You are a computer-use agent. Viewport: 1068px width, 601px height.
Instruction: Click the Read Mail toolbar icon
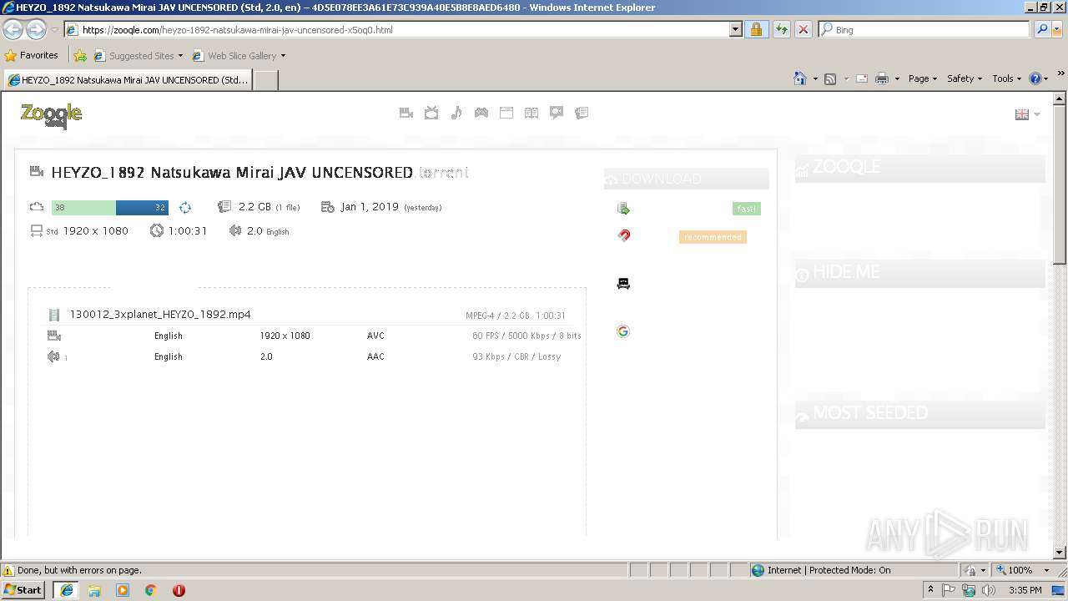[x=861, y=78]
